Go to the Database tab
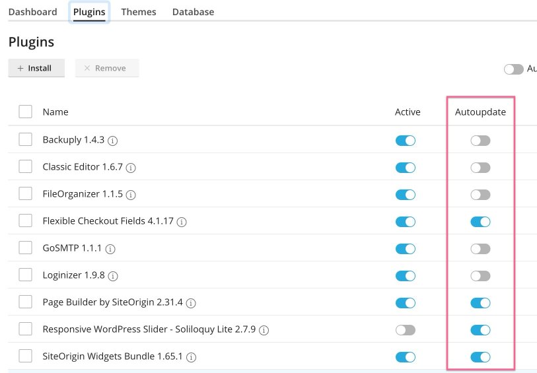Screen dimensions: 537x373 coord(193,12)
